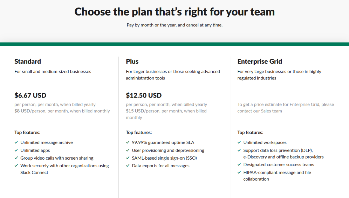Click the checkmark beside User provisioning and deprovisioning
Viewport: 349px width, 198px height.
pyautogui.click(x=128, y=150)
